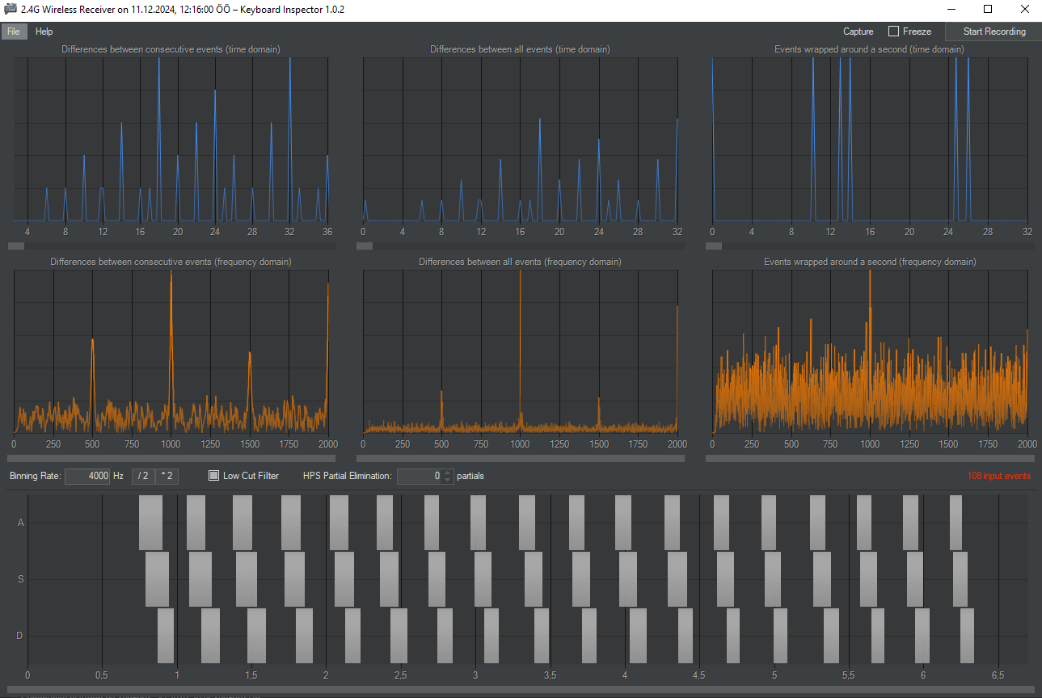
Task: Maximize the Keyboard Inspector window
Action: [x=987, y=9]
